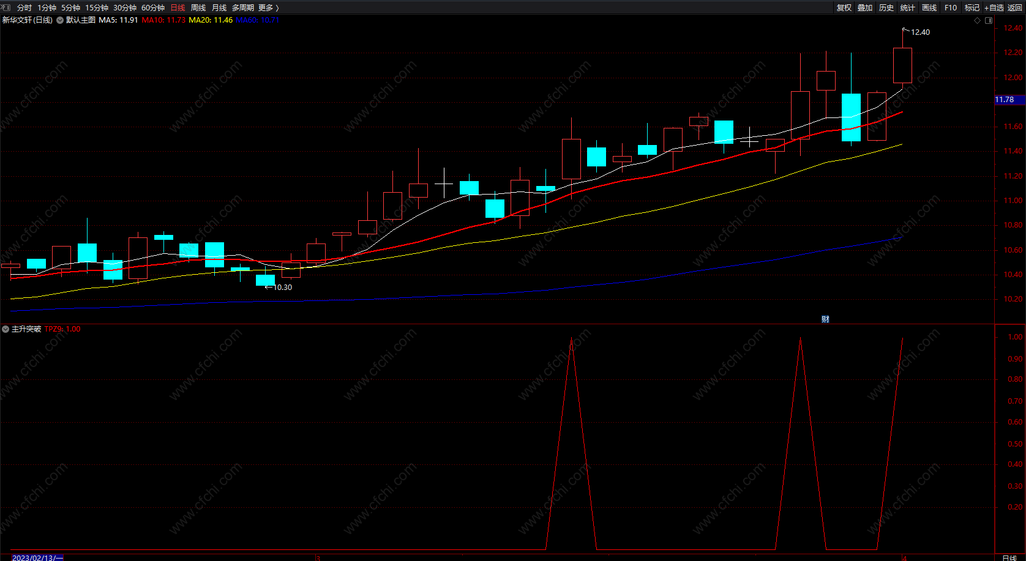Image resolution: width=1026 pixels, height=561 pixels.
Task: Click the 11.78 current price marker
Action: (1005, 100)
